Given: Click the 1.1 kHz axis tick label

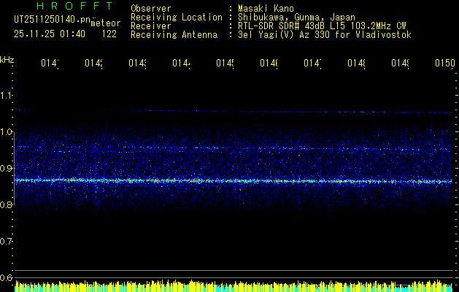Looking at the screenshot, I should [x=6, y=96].
